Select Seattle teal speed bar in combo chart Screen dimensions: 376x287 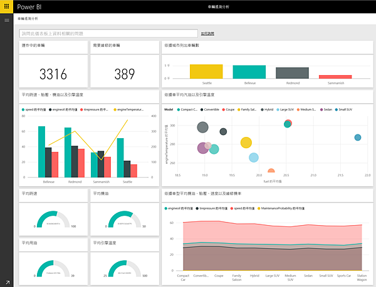[x=120, y=158]
